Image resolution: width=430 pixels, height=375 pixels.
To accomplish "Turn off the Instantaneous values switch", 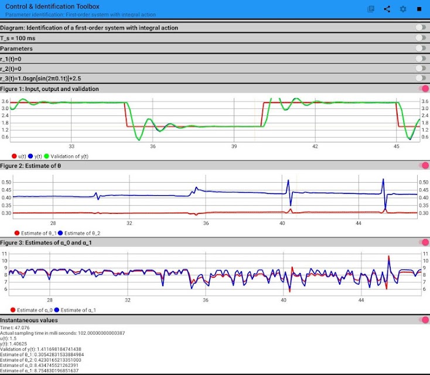I will [x=424, y=320].
